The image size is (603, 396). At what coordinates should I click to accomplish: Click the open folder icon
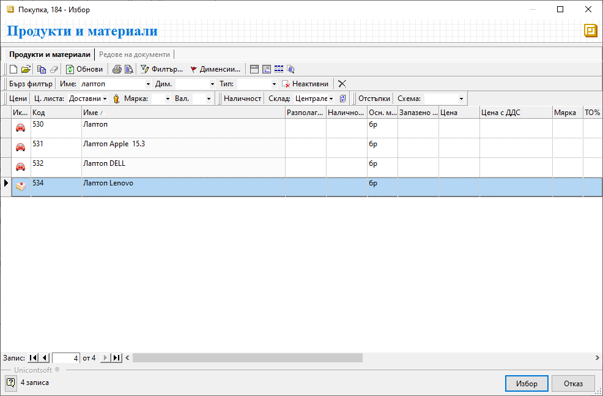26,69
